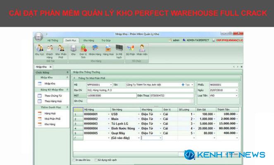Open the Ngày date dropdown
This screenshot has width=274, height=165.
coord(237,90)
